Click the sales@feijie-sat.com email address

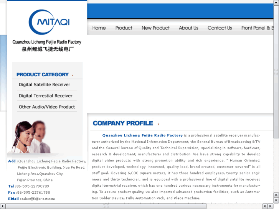pyautogui.click(x=38, y=199)
